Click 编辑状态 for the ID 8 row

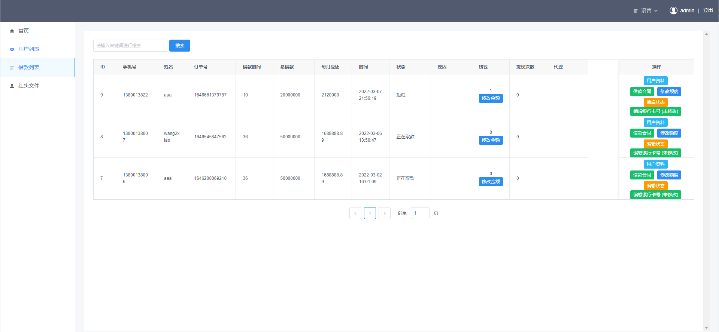click(655, 144)
